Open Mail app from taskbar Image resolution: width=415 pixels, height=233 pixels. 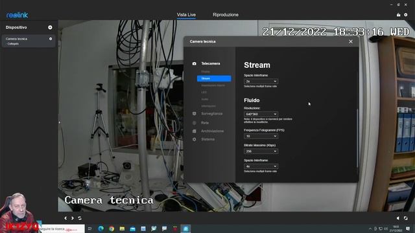(132, 228)
